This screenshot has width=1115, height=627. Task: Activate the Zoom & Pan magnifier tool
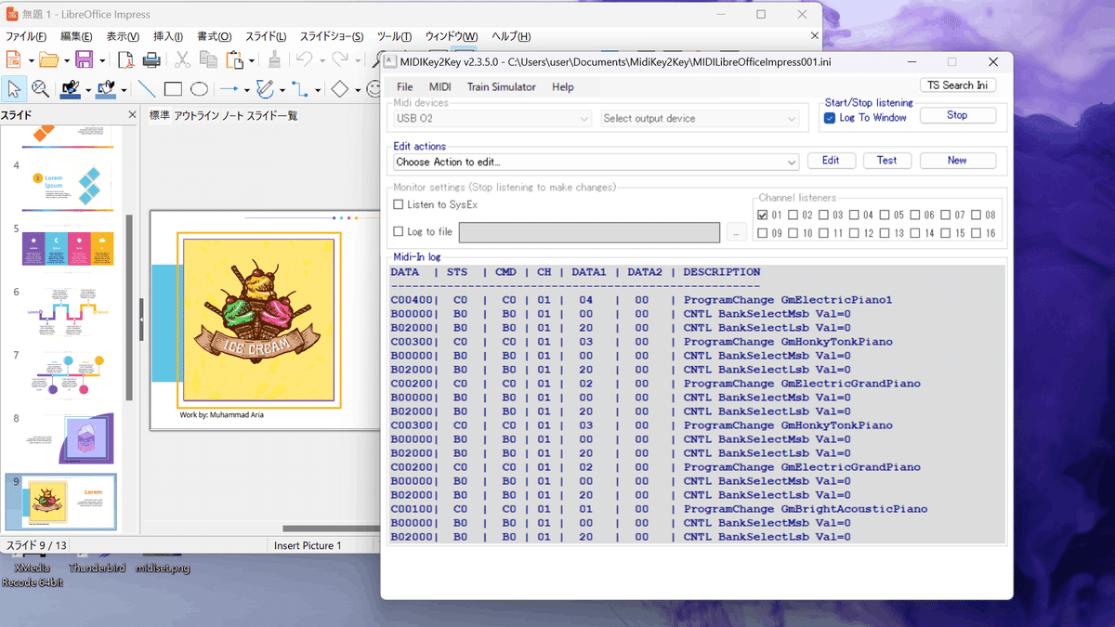41,89
